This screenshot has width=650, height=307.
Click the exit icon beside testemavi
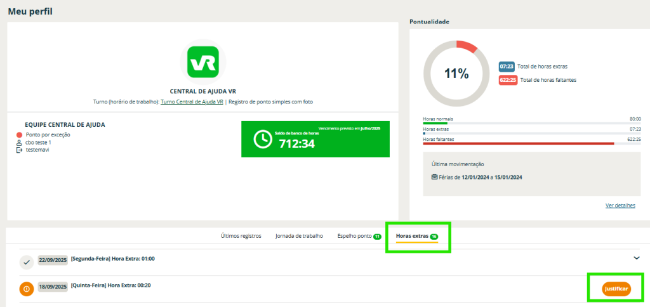click(x=20, y=150)
